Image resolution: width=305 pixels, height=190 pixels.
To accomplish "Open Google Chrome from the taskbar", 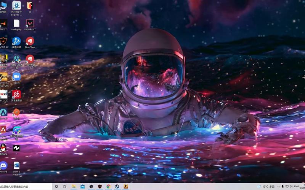I will (109, 187).
